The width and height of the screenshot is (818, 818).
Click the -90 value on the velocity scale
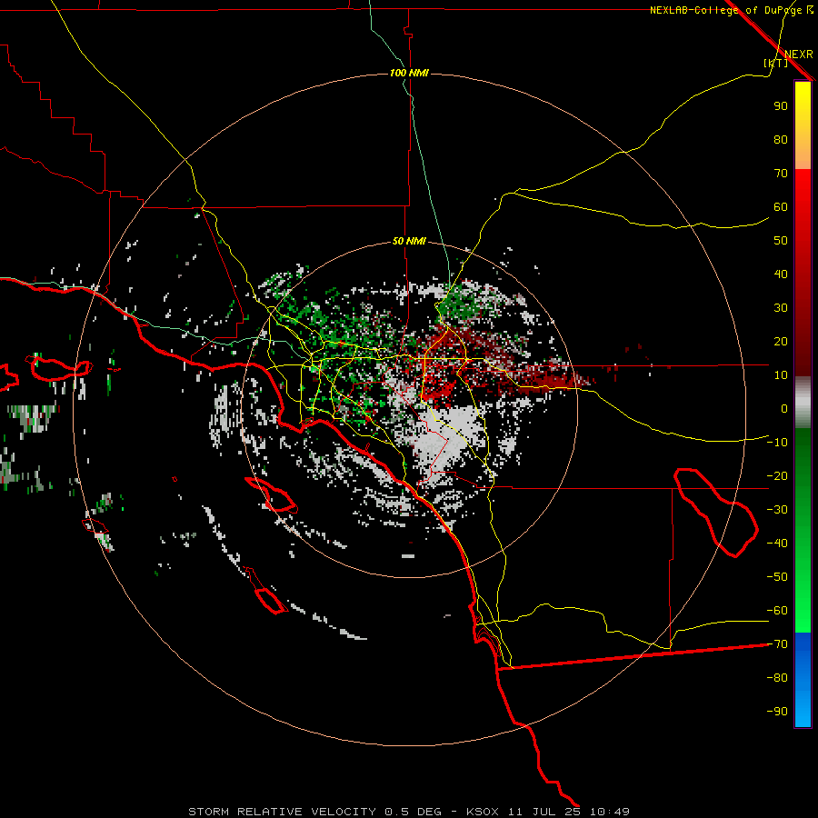(x=777, y=712)
